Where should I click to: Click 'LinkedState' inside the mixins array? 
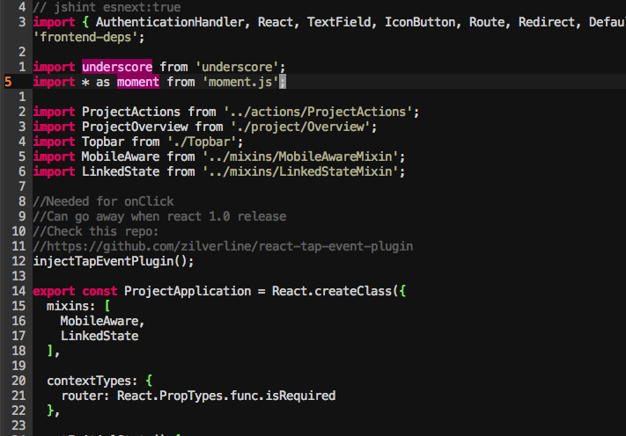coord(99,336)
